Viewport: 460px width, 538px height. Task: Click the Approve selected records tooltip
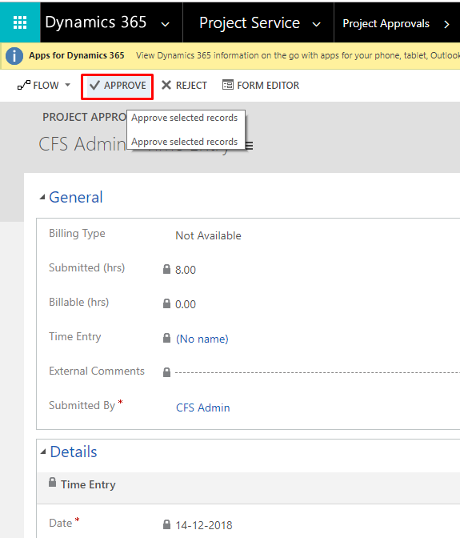click(186, 130)
